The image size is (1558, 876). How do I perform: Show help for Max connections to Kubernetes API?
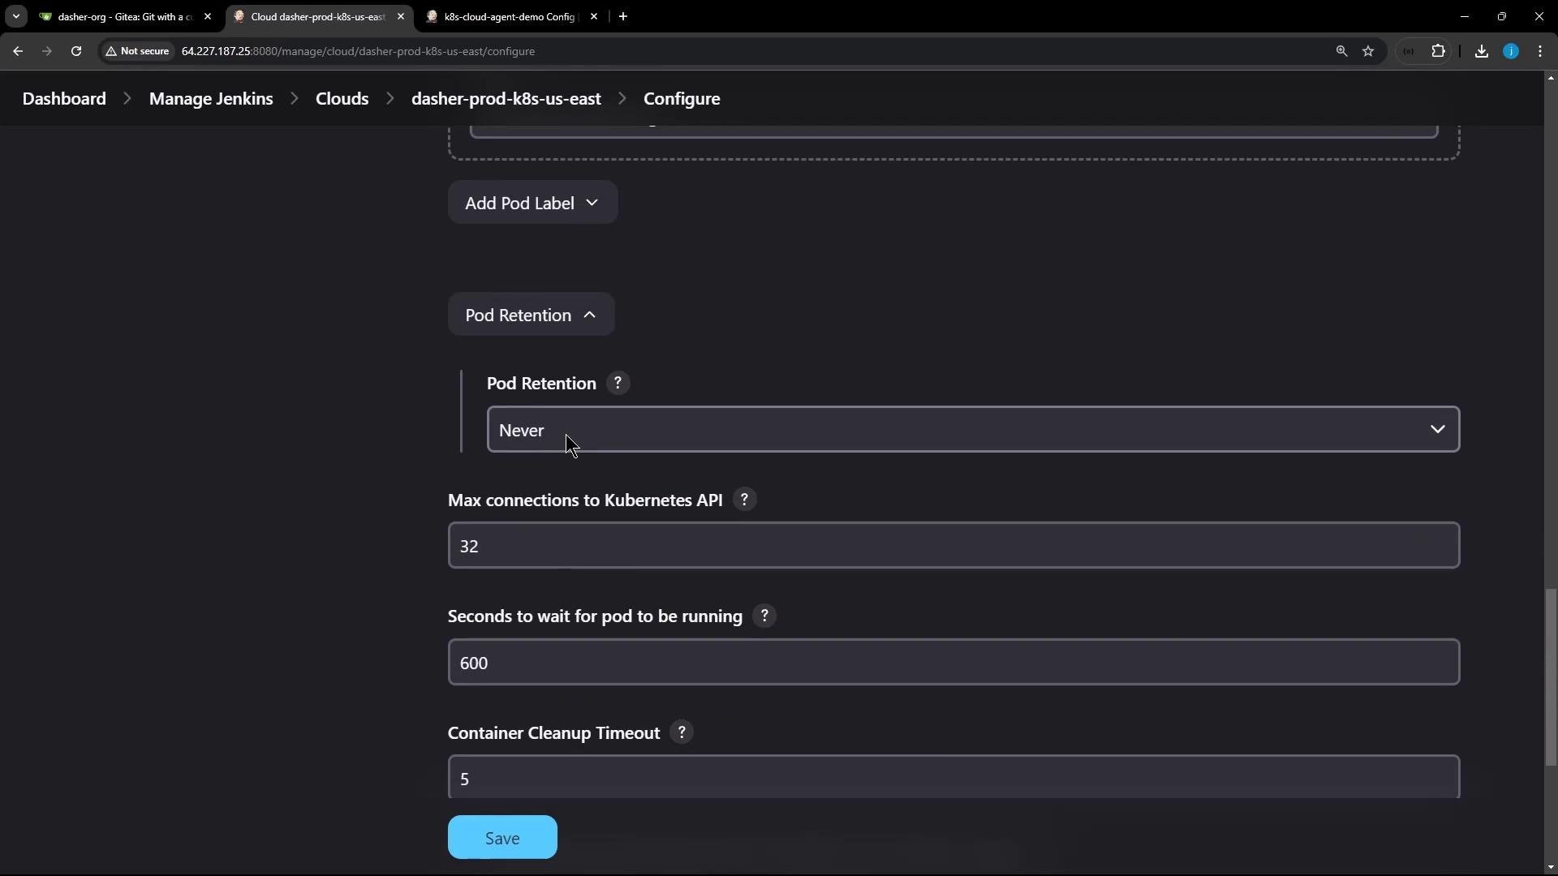click(744, 500)
